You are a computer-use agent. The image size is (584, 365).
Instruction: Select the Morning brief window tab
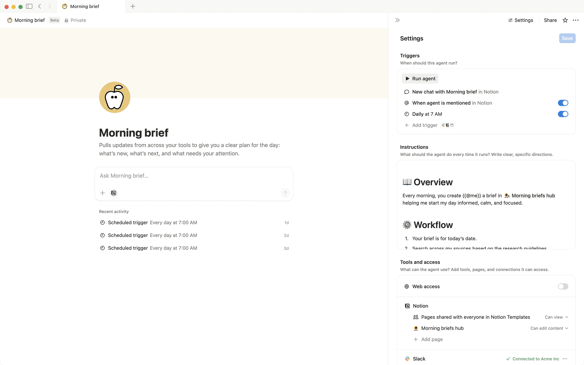click(x=85, y=6)
